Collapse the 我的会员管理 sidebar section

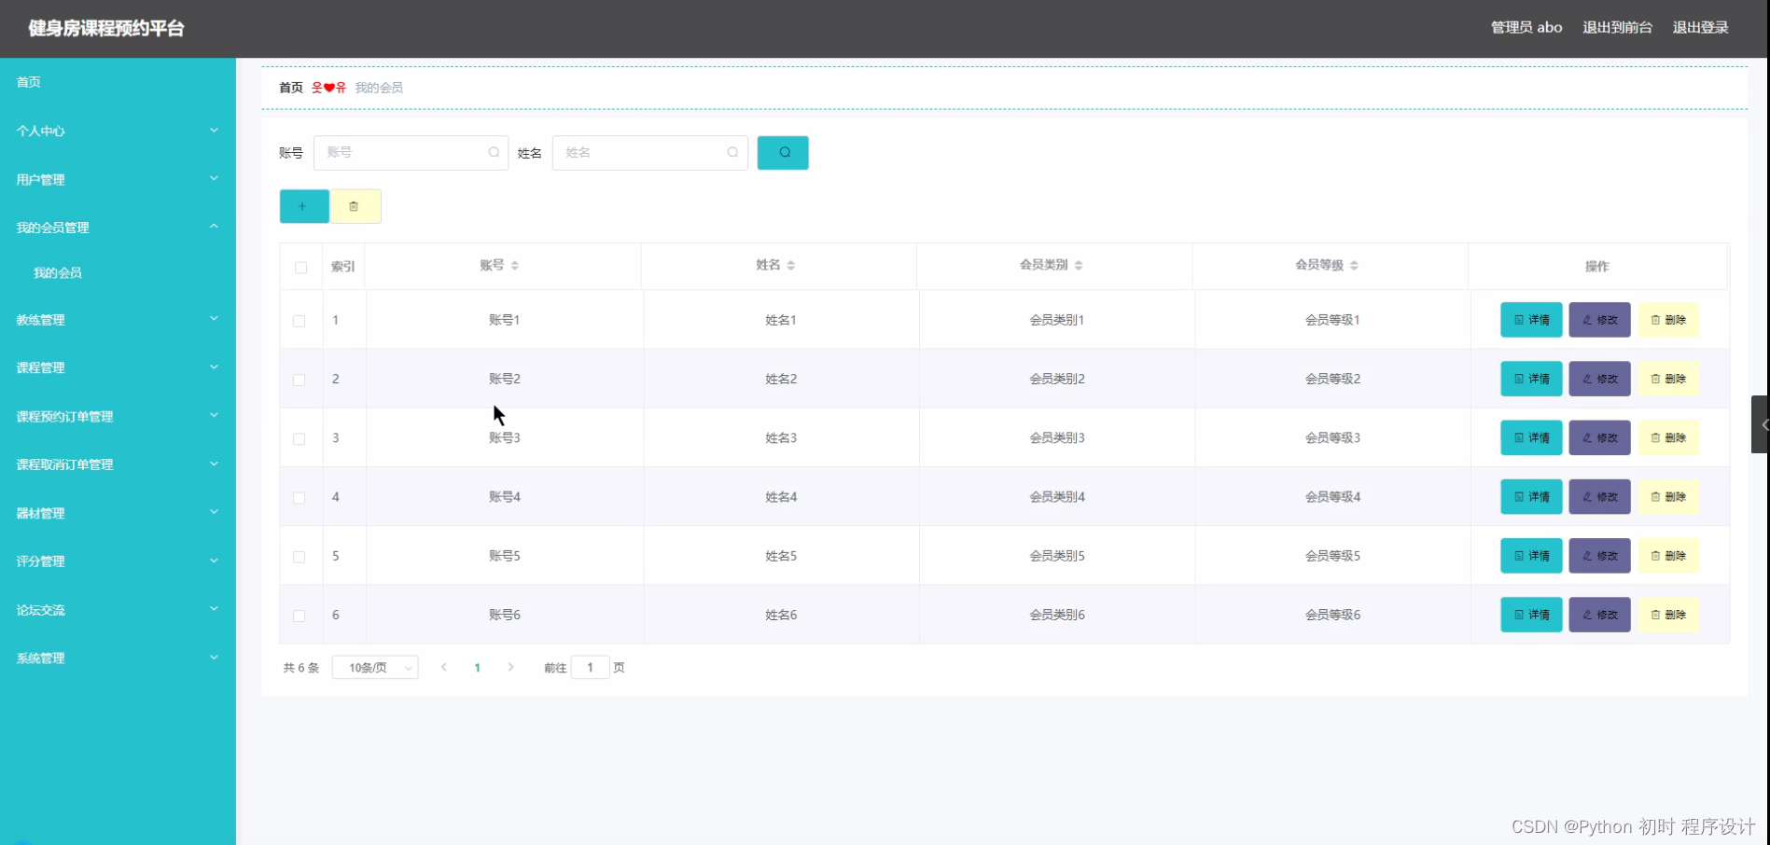118,227
